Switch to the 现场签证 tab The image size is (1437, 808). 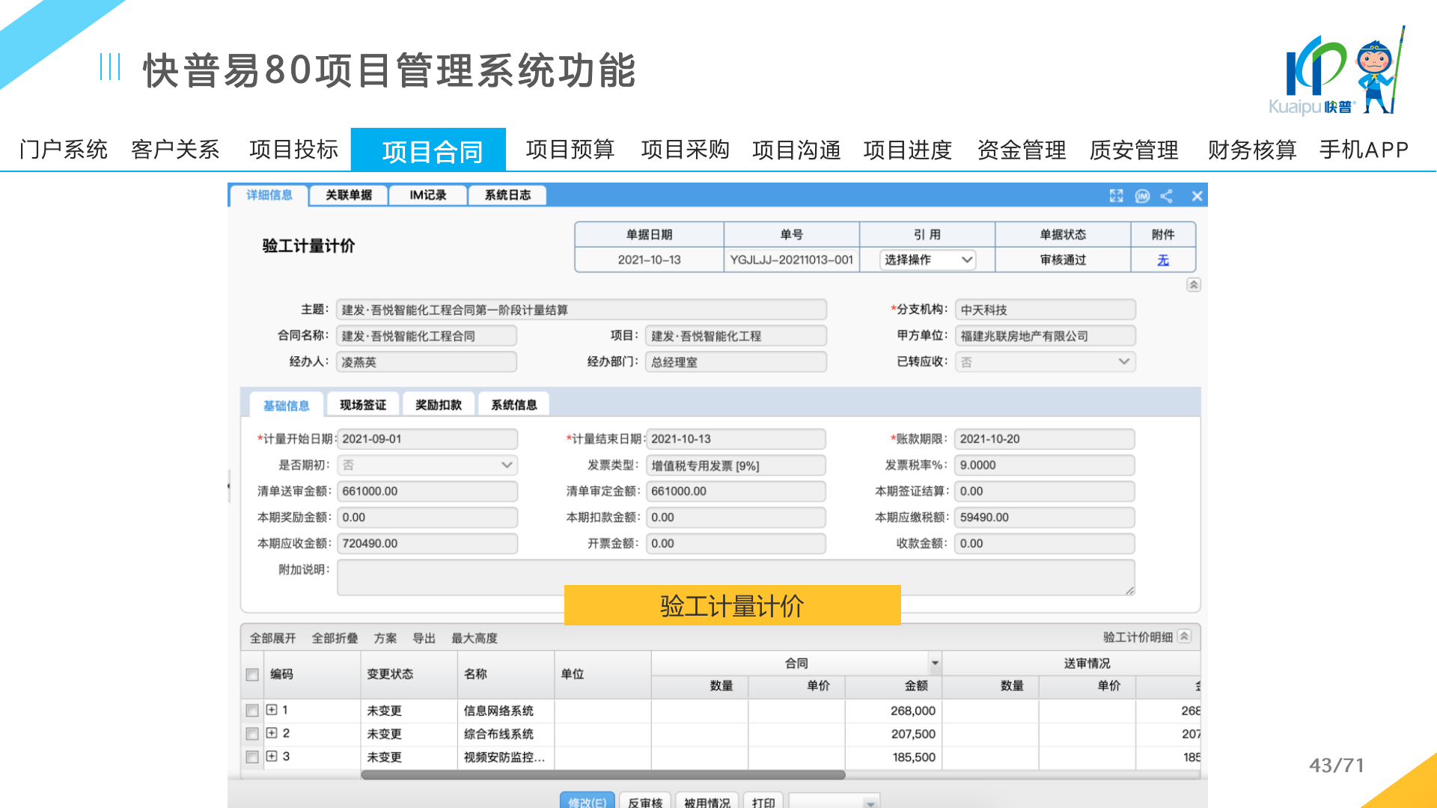click(363, 405)
